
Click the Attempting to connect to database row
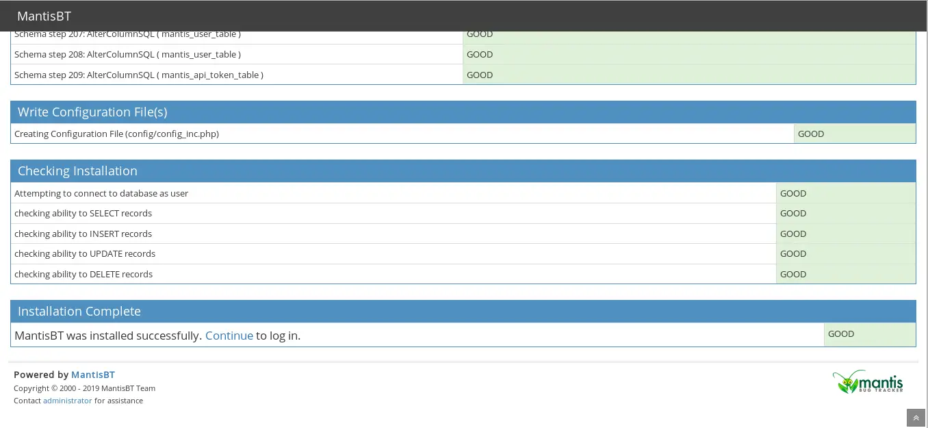point(101,193)
